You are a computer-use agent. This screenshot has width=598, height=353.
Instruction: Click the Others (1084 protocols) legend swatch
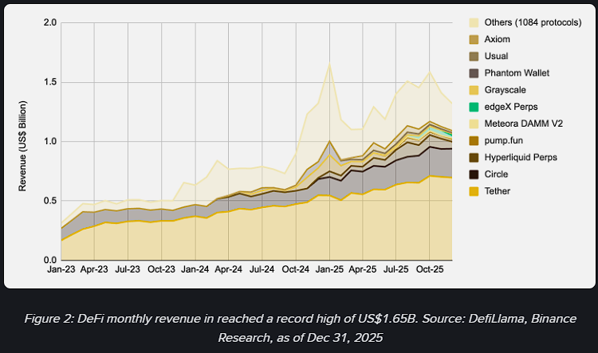point(474,22)
